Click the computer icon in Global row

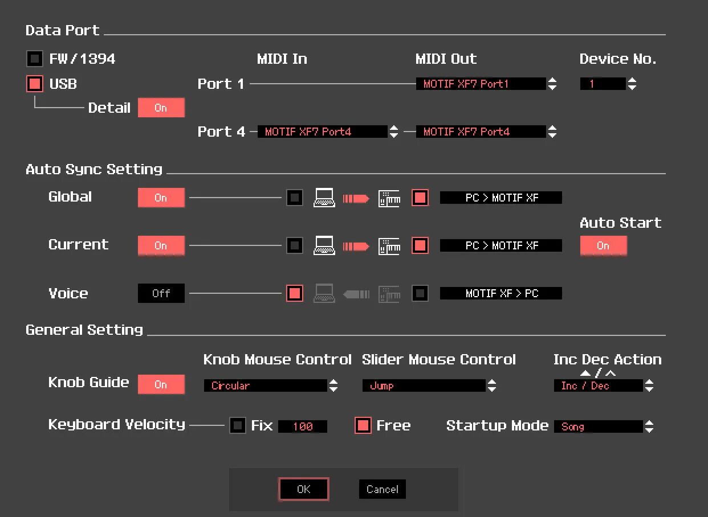pos(324,198)
